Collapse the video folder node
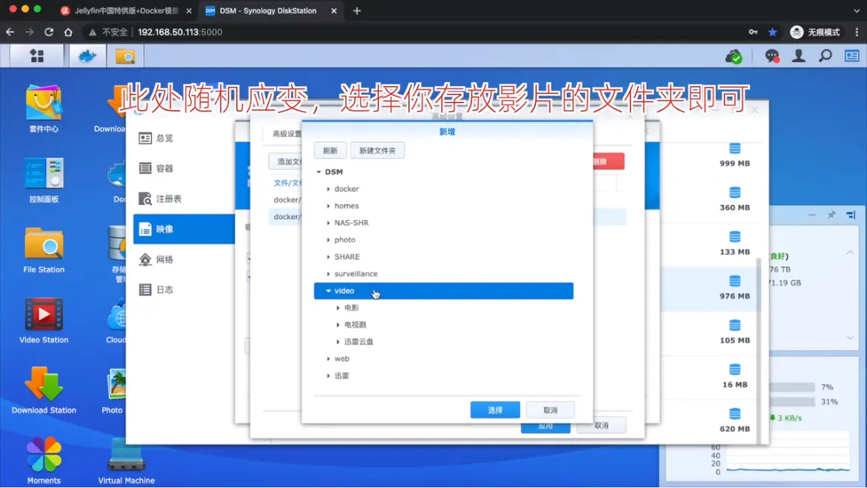Viewport: 867px width, 488px height. click(x=328, y=291)
